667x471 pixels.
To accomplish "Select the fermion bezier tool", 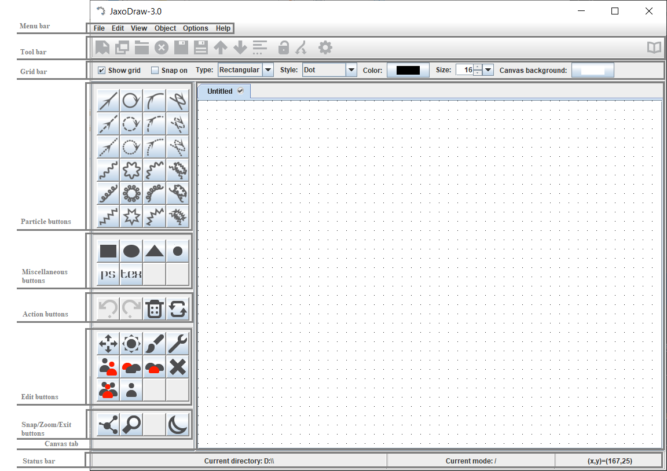I will click(177, 101).
